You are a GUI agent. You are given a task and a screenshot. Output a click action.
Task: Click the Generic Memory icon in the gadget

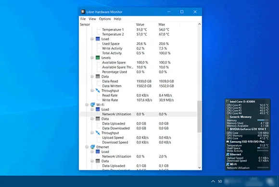tap(228, 117)
